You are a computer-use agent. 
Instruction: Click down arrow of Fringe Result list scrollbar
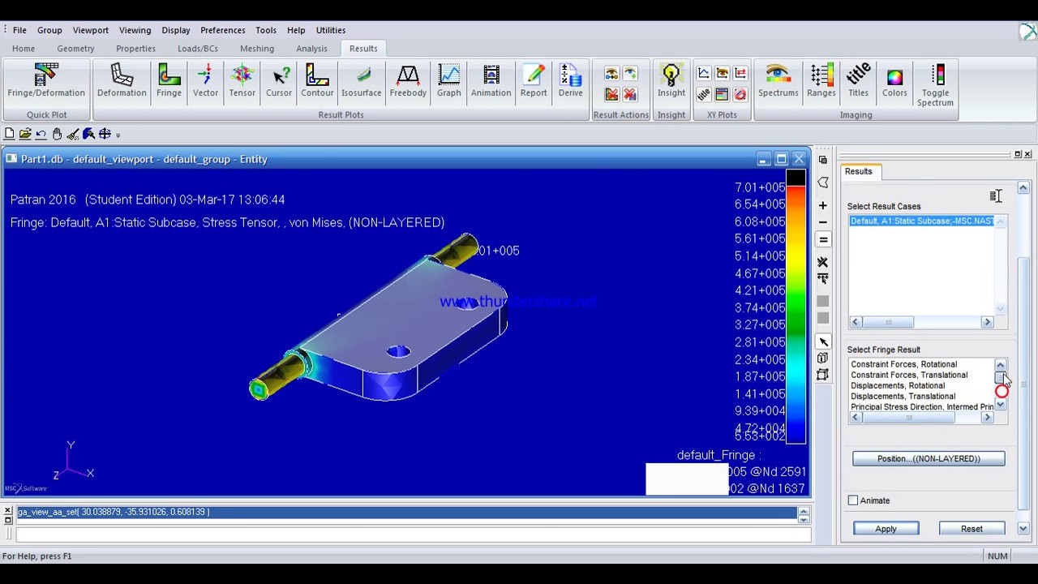pyautogui.click(x=1000, y=405)
